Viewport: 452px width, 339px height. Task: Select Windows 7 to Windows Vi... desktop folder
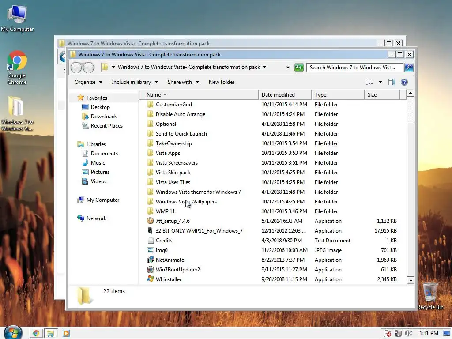(17, 113)
